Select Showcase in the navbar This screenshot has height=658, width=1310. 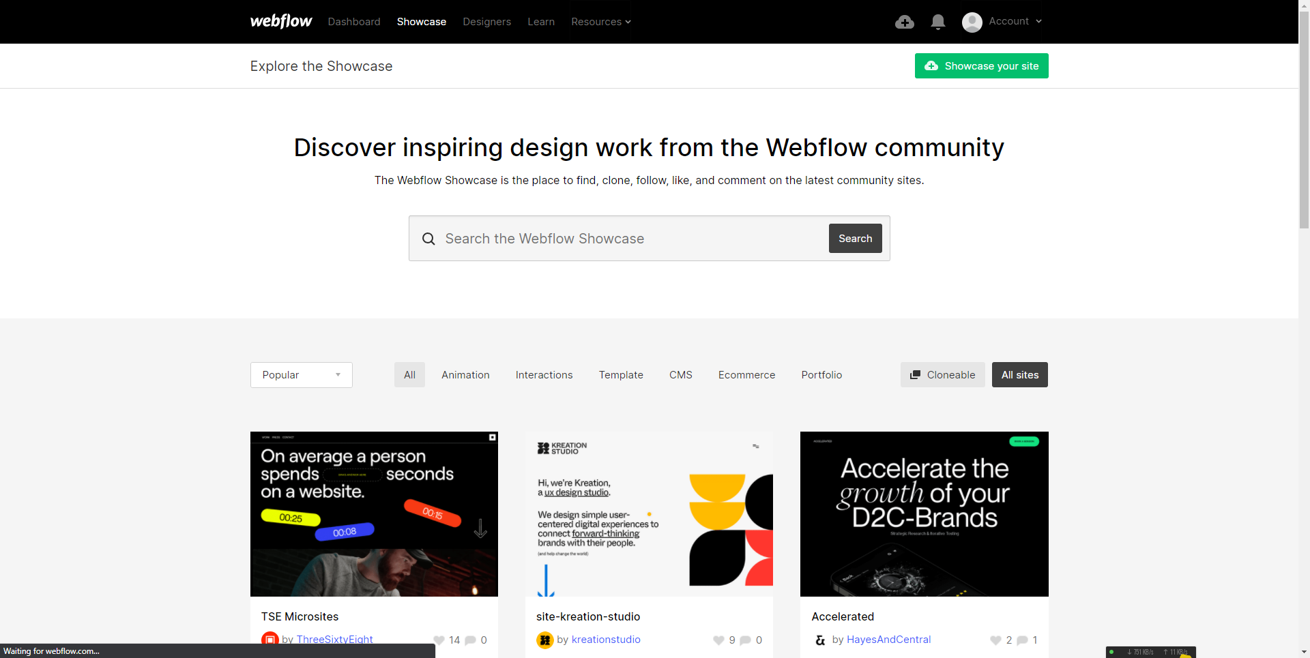pos(422,22)
